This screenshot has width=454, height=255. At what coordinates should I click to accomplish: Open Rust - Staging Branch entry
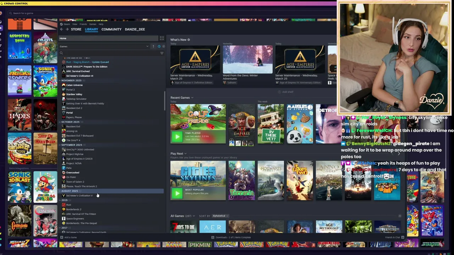coord(87,62)
